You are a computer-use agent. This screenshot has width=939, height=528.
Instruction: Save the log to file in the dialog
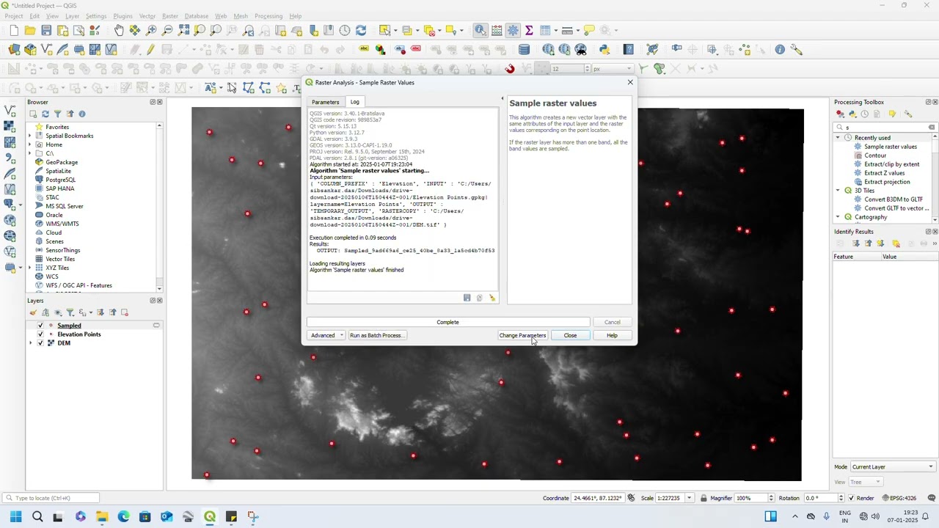click(x=467, y=298)
